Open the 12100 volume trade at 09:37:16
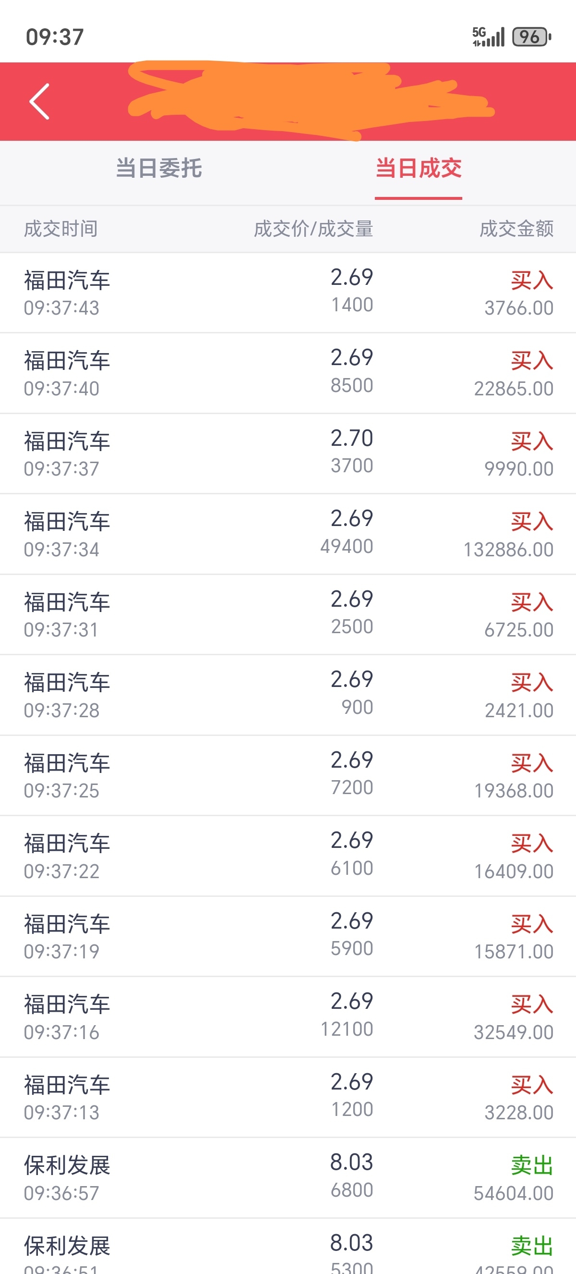576x1274 pixels. 288,1017
